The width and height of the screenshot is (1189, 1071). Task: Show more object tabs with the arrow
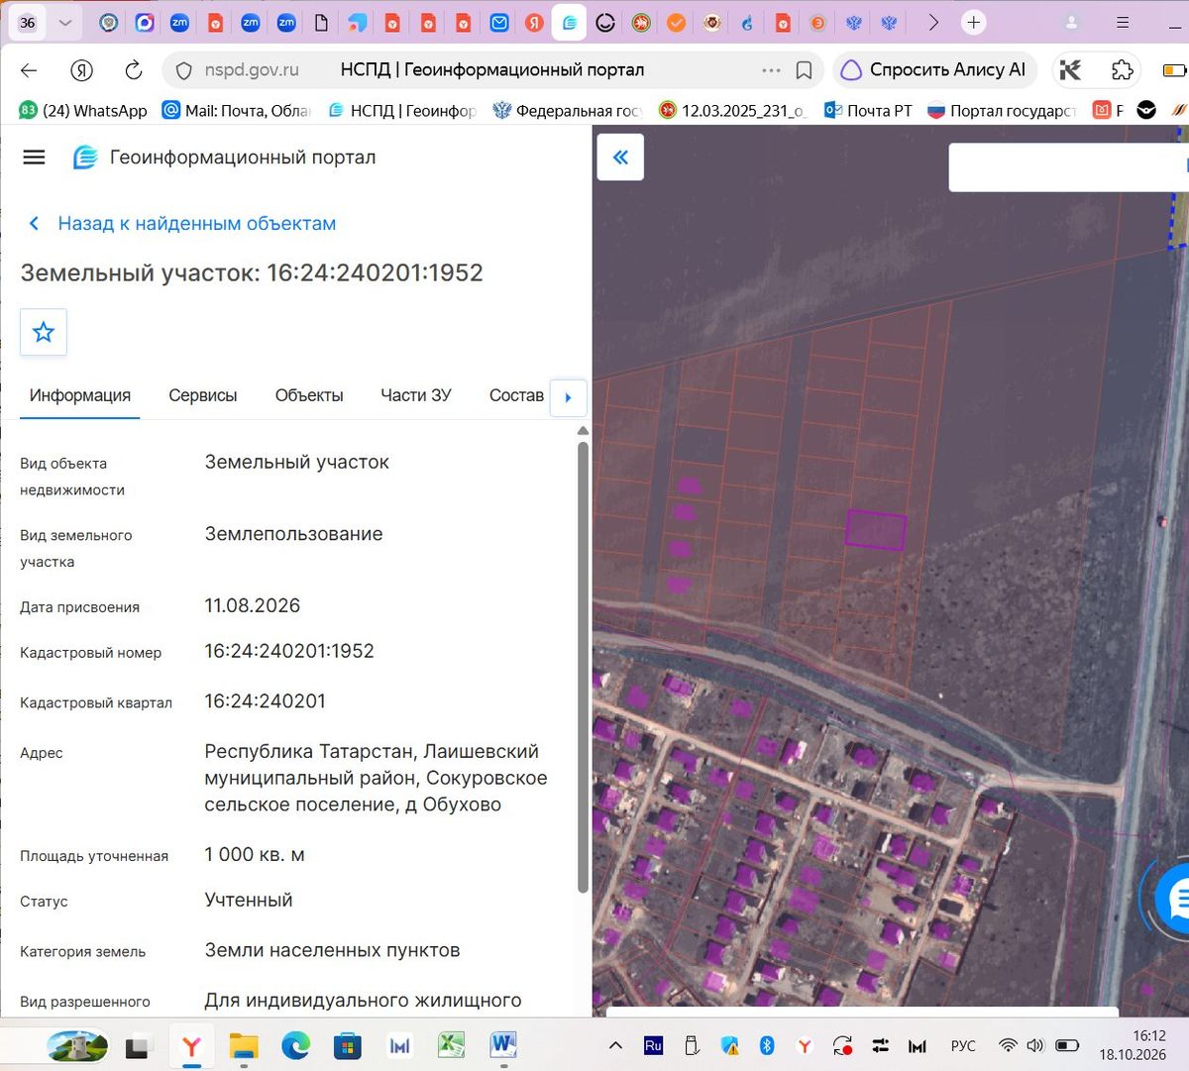[568, 397]
